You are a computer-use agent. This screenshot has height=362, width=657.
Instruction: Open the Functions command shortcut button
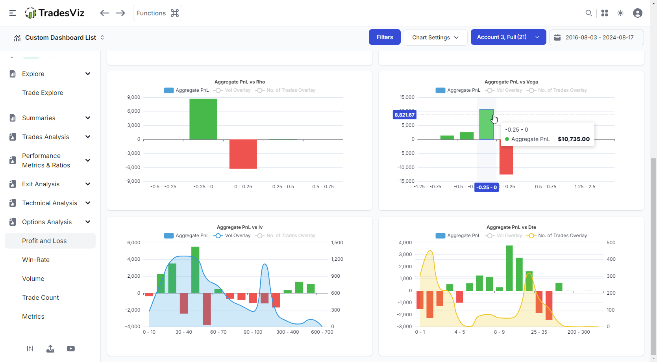click(x=157, y=13)
